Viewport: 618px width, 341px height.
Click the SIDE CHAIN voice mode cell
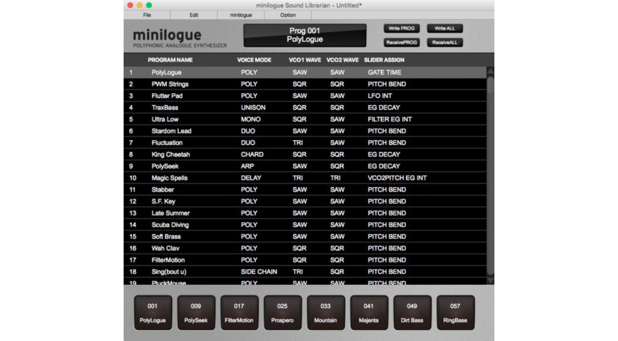tap(259, 272)
